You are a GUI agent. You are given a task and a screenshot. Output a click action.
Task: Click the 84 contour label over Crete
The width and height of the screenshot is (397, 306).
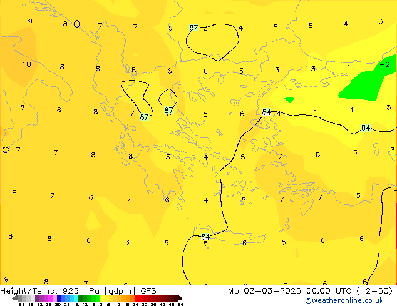tap(205, 237)
